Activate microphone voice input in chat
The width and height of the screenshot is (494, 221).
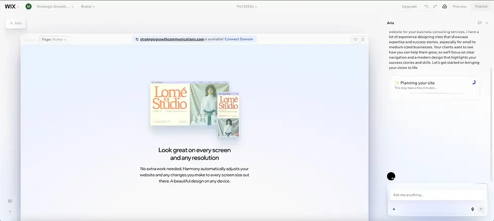pos(472,209)
